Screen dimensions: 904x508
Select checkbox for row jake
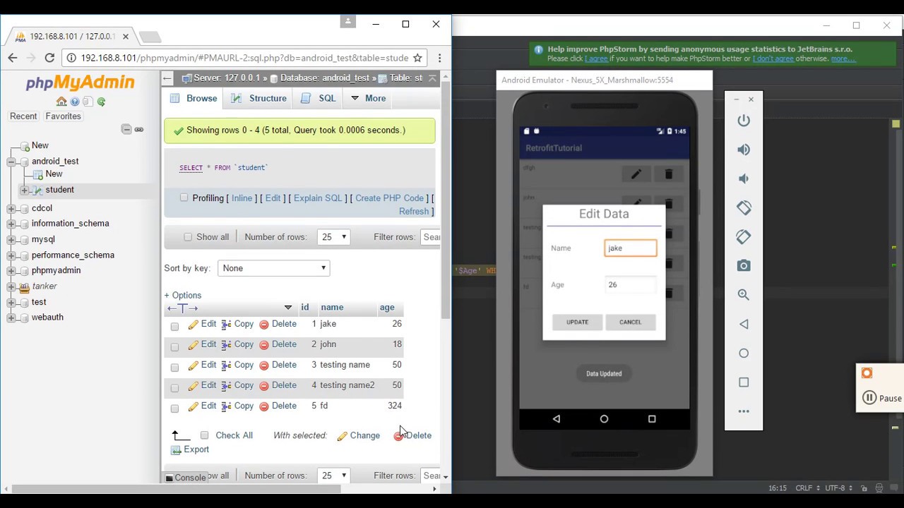coord(174,326)
